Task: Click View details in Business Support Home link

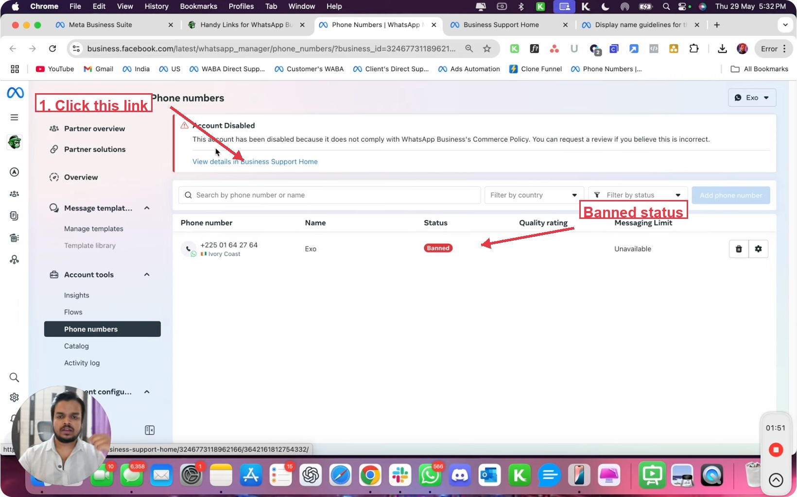Action: point(255,162)
